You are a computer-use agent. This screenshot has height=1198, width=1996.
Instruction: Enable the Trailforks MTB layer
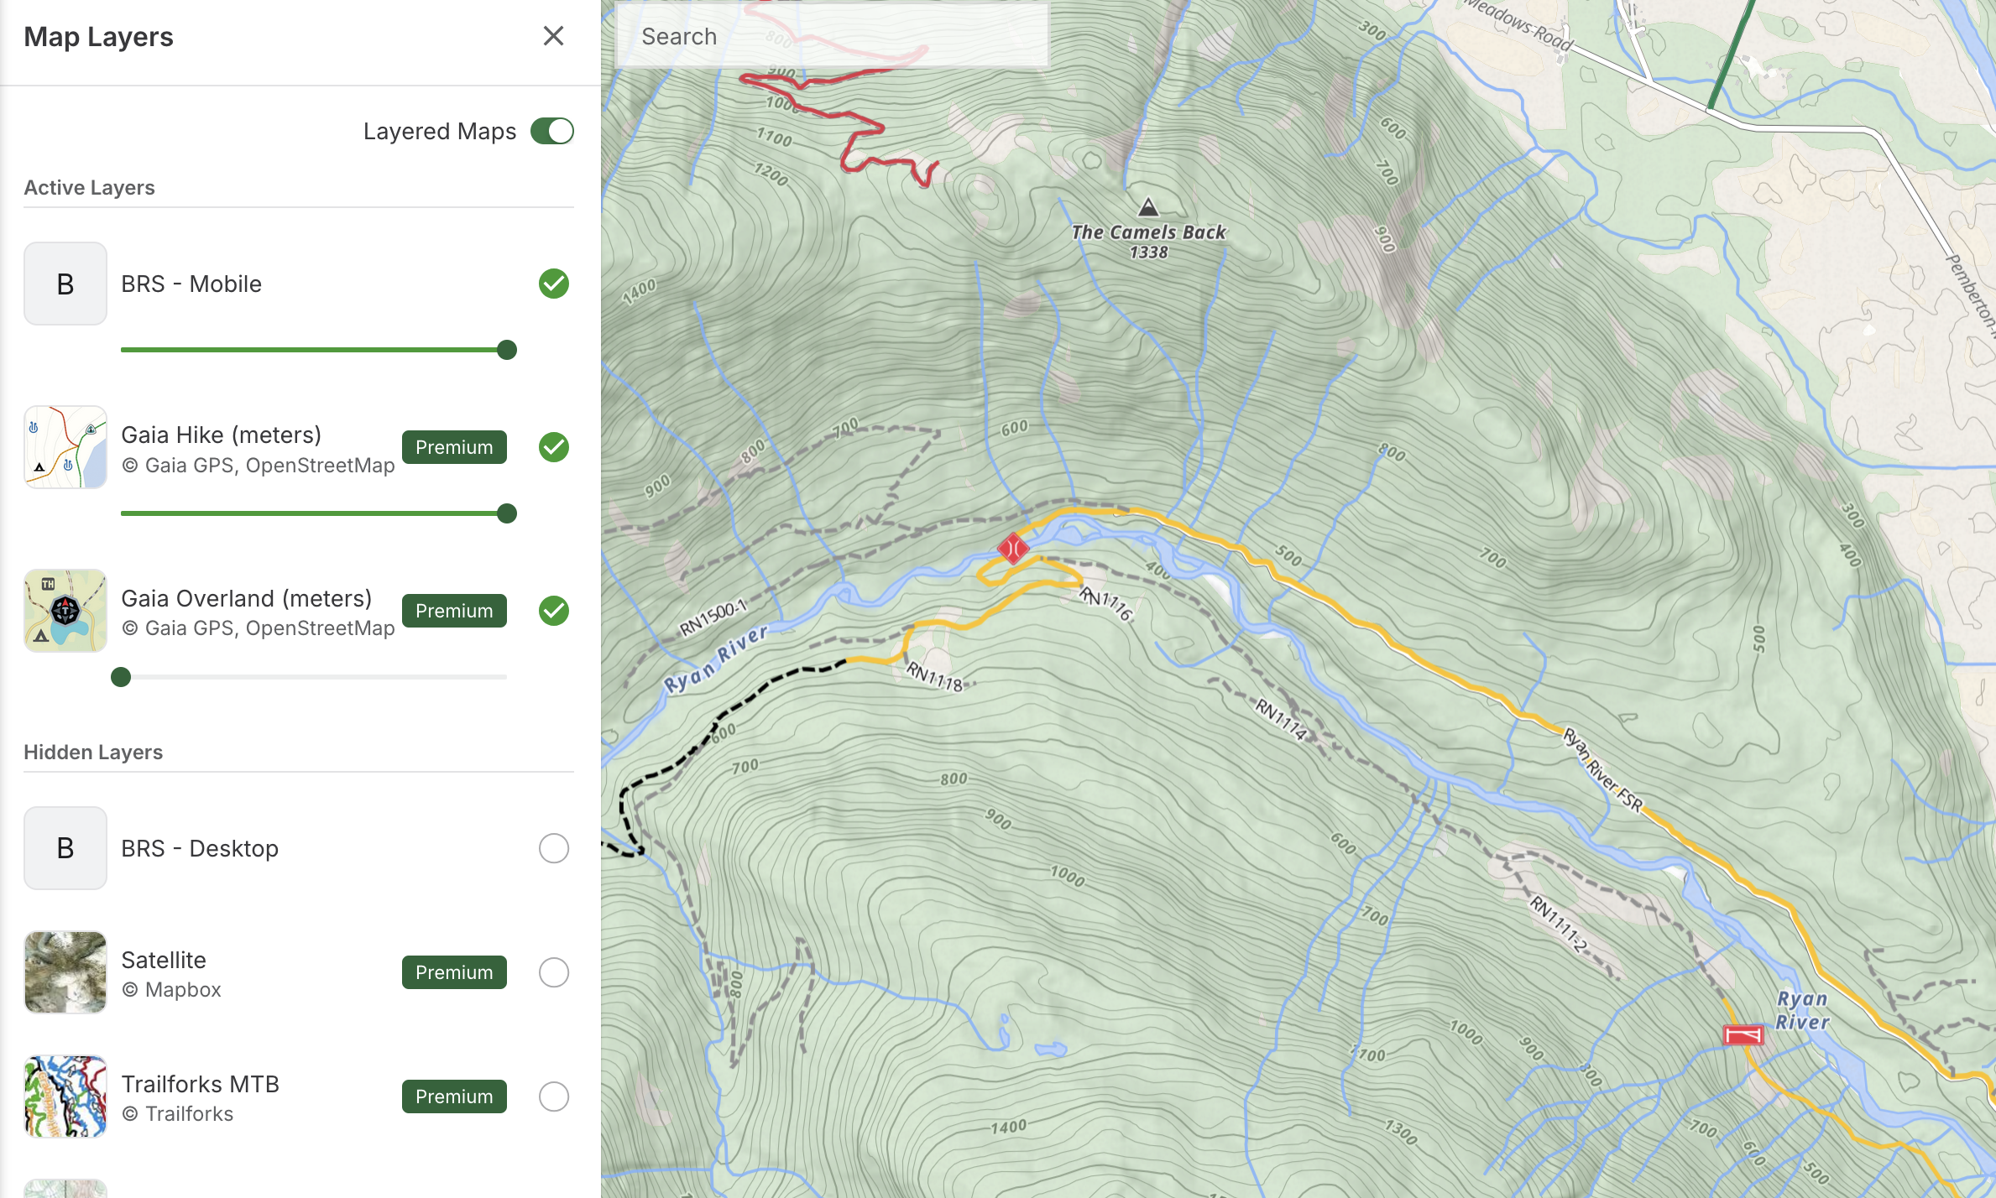click(553, 1096)
